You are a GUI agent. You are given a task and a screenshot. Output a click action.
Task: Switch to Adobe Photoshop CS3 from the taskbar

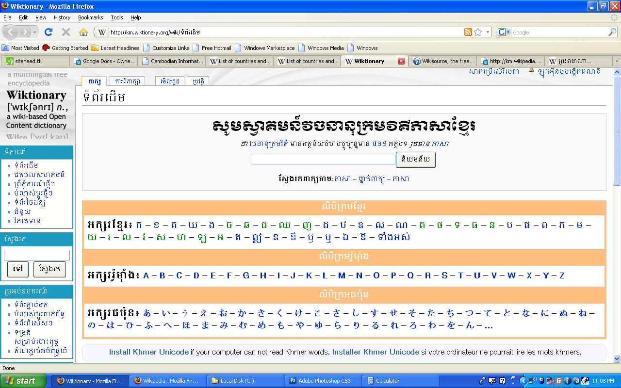(323, 380)
